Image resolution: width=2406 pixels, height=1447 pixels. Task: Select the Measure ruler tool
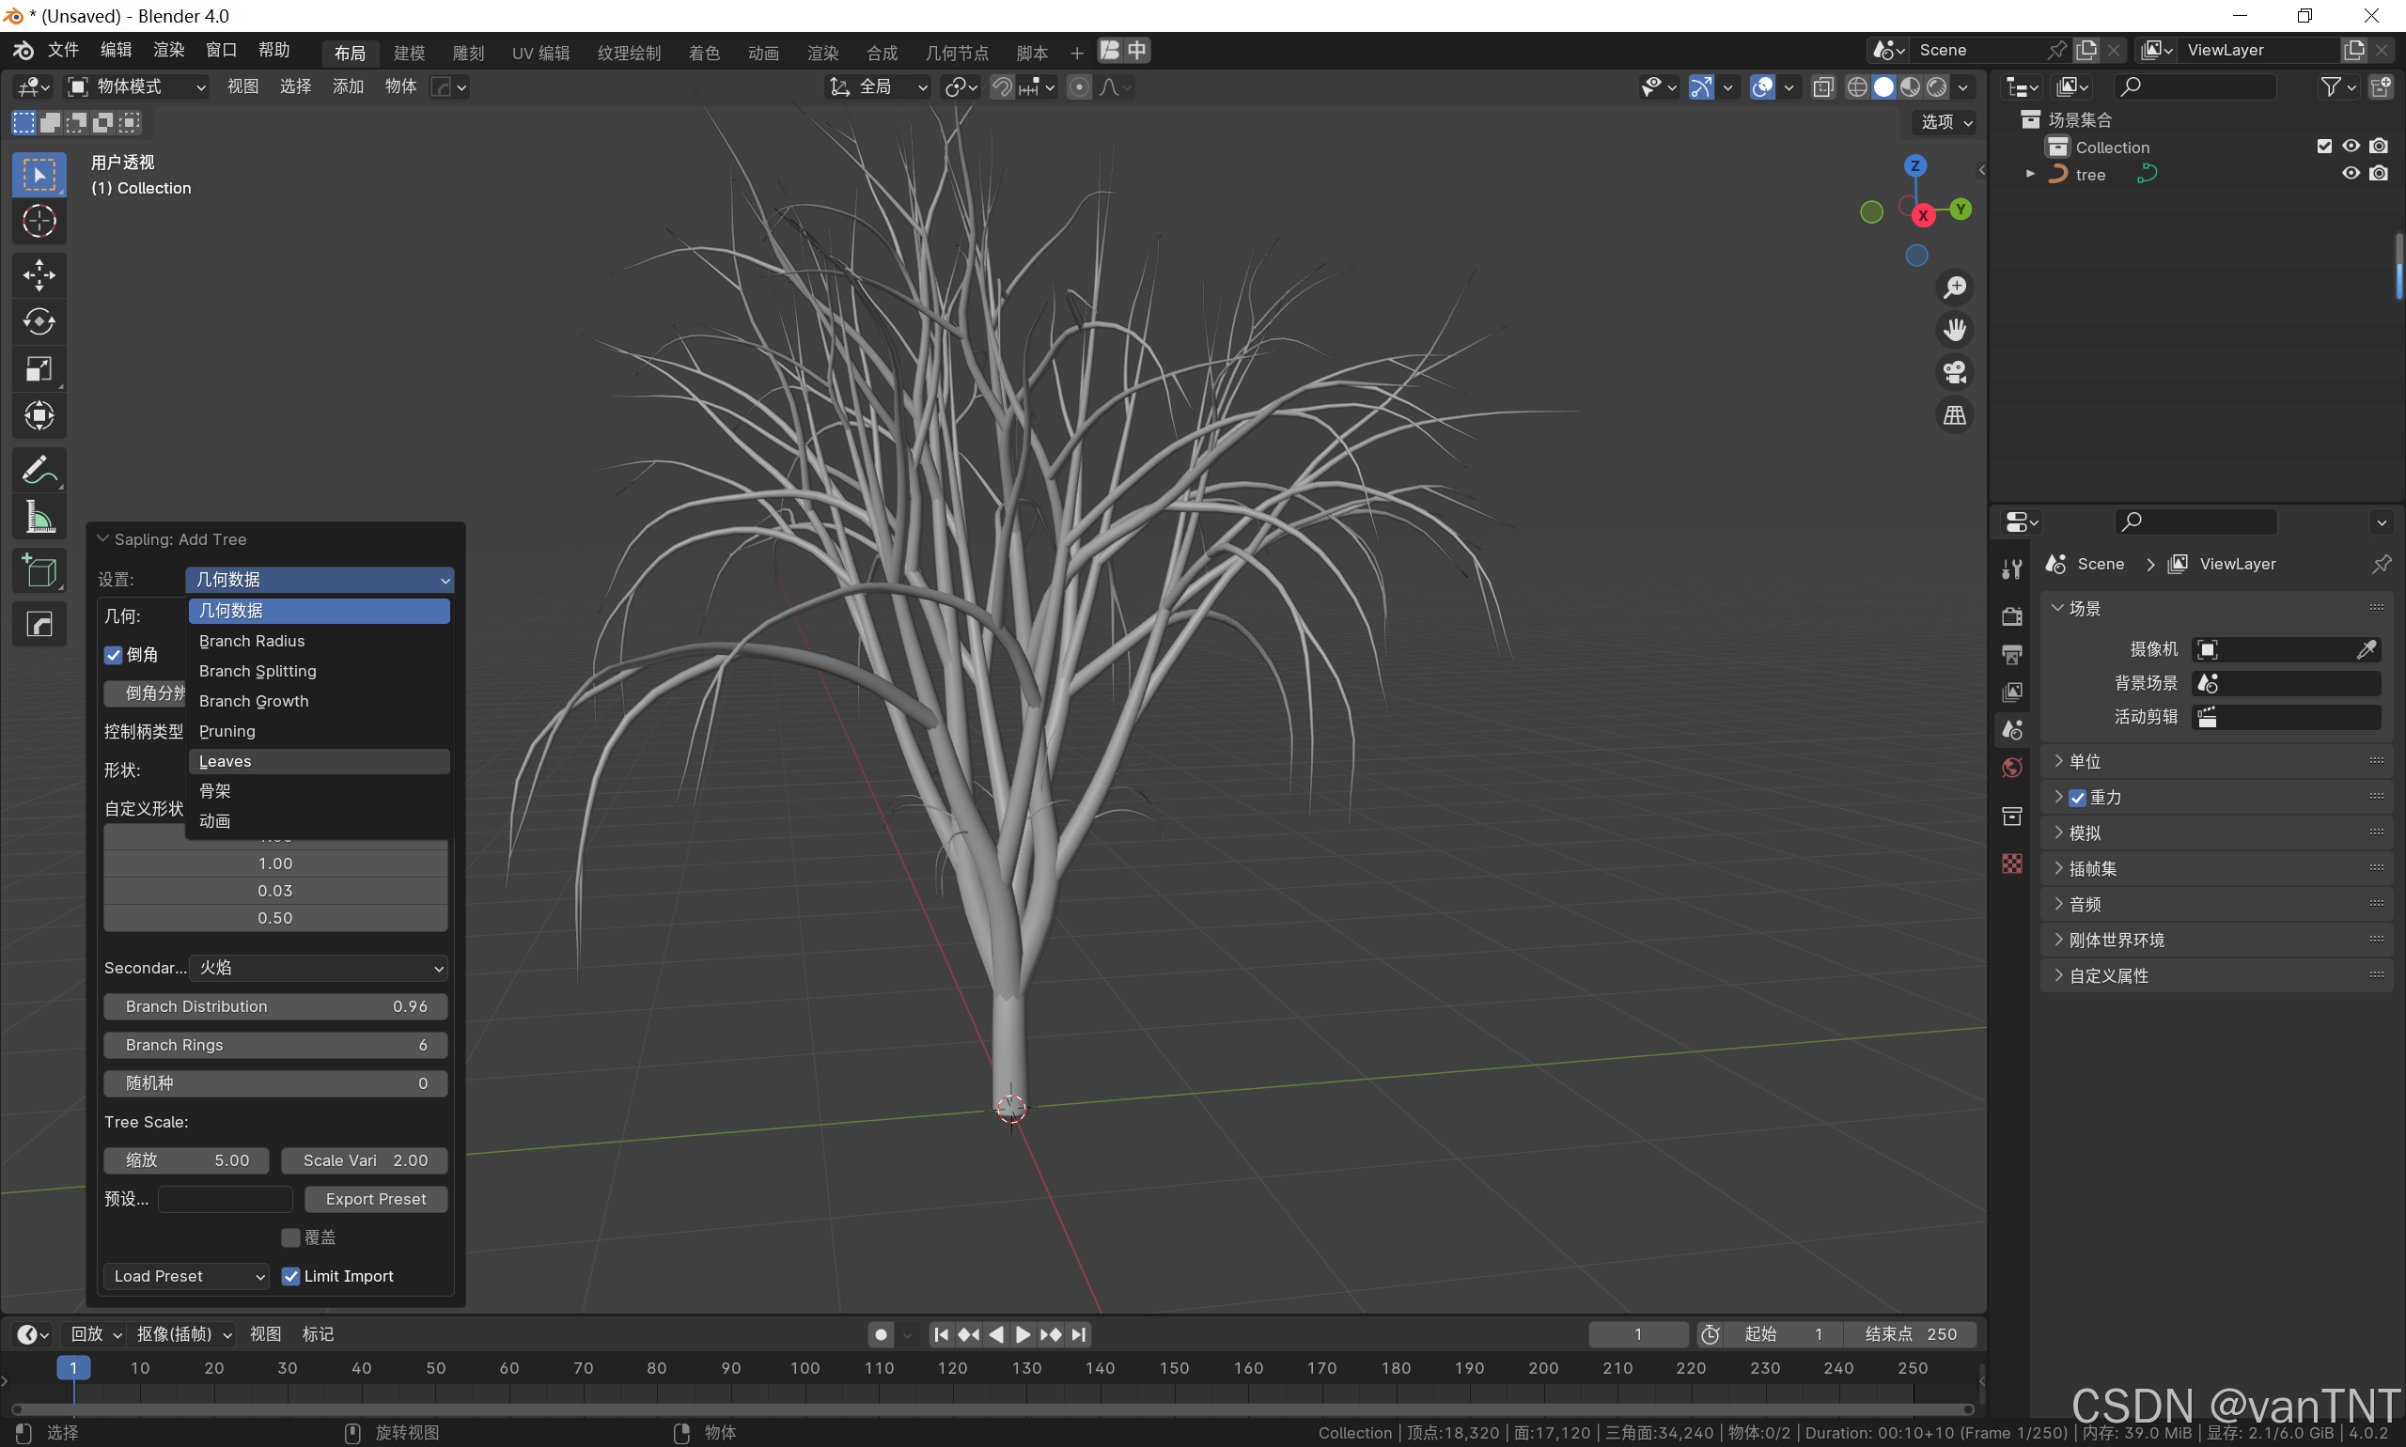(39, 518)
